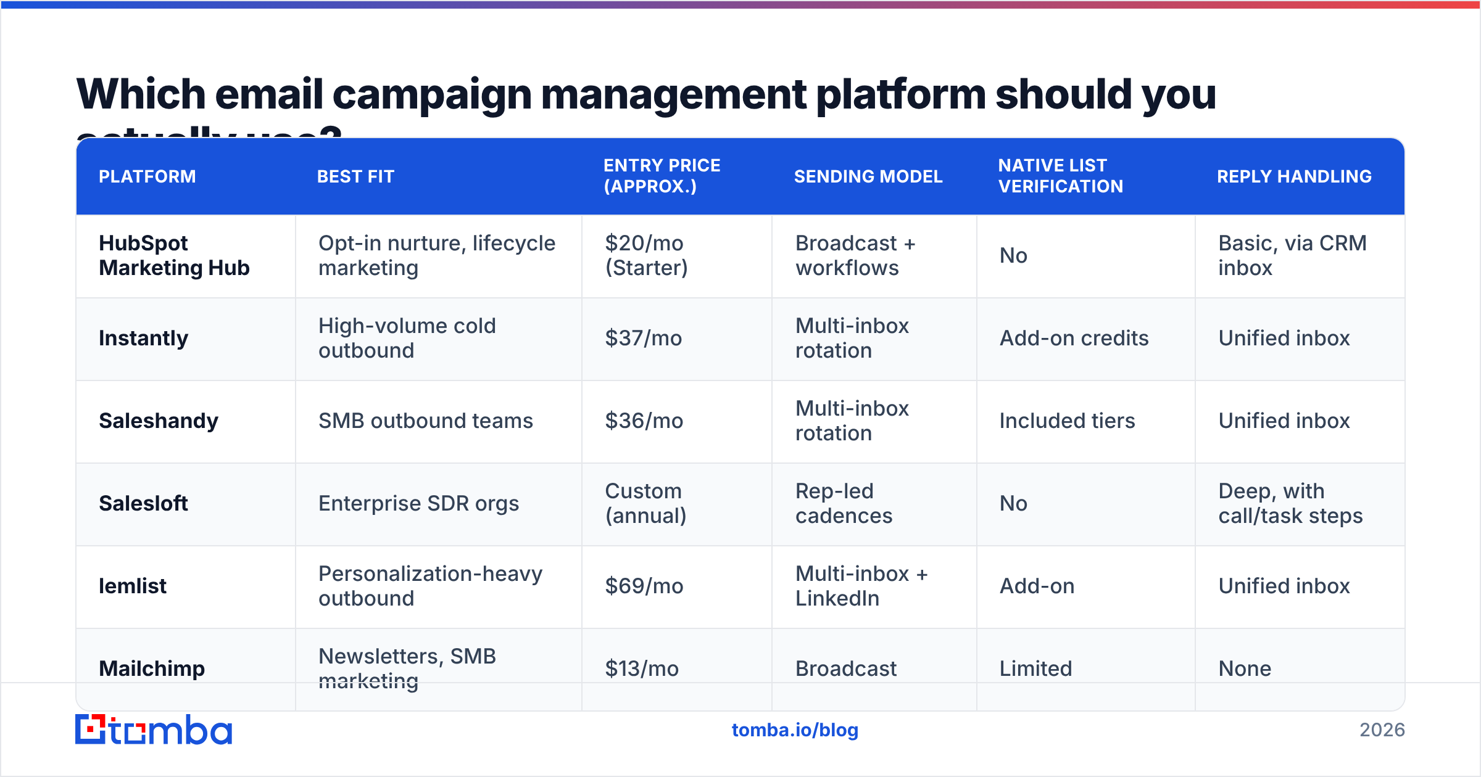Click 'Personalization-heavy outbound' cell
This screenshot has width=1481, height=777.
point(439,586)
